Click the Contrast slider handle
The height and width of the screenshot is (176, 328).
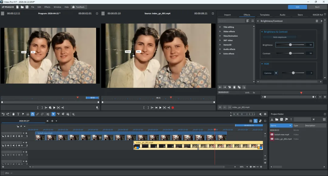[290, 53]
